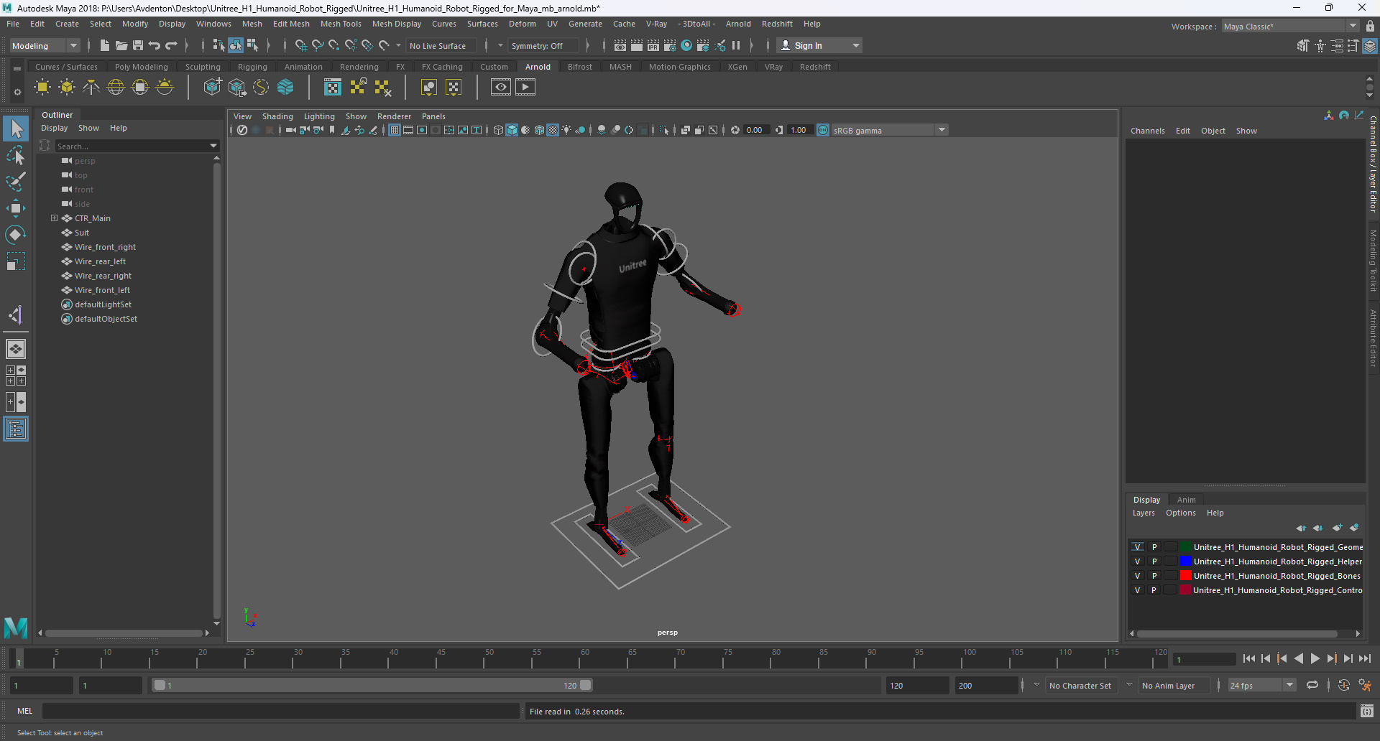
Task: Choose the Scale tool in toolbox
Action: click(16, 261)
